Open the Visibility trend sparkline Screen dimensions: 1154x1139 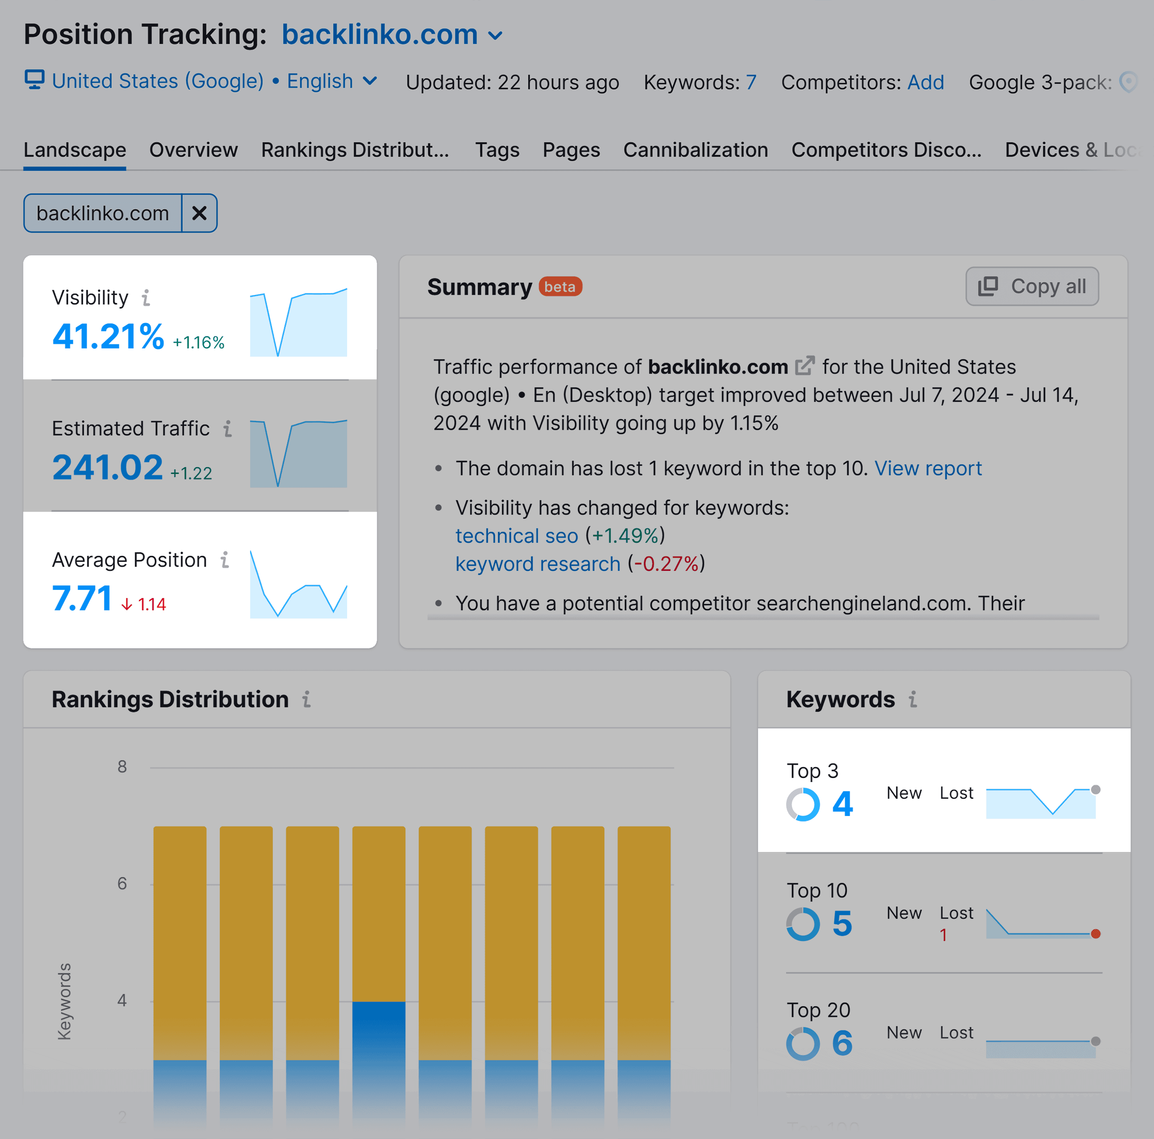(298, 323)
